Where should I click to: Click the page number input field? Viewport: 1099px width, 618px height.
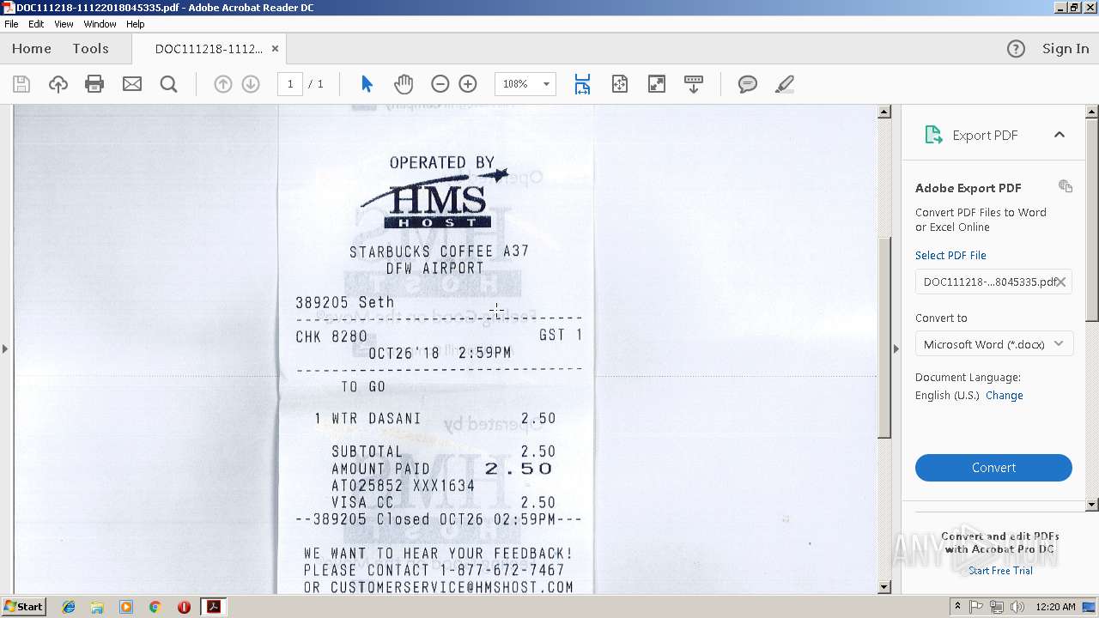pyautogui.click(x=290, y=84)
